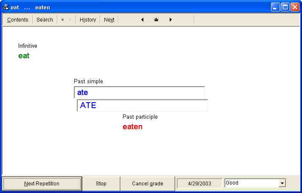Screen dimensions: 302x193
Task: Click the red 'eaten' past participle text
Action: 132,127
